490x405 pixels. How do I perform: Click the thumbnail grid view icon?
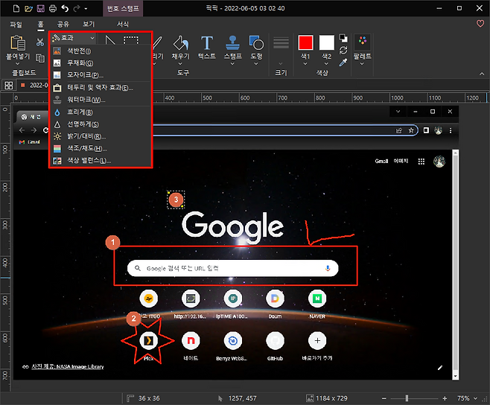(9, 86)
